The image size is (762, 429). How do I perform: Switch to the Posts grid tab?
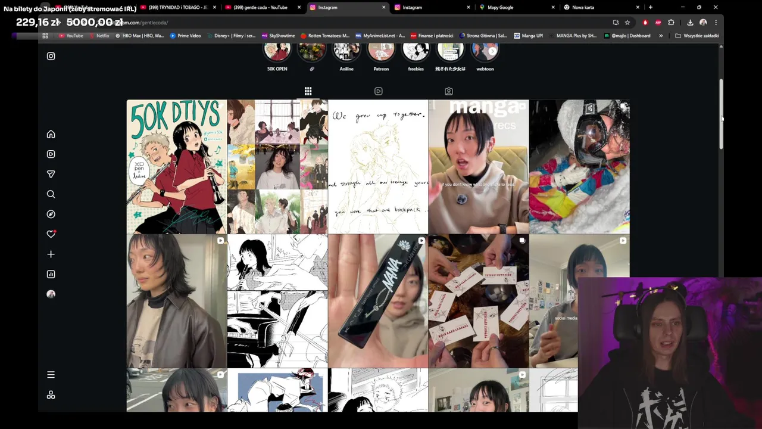point(308,91)
